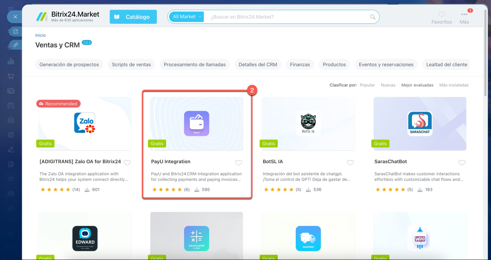Sort apps by Mejor evaluadas
Image resolution: width=491 pixels, height=260 pixels.
(417, 85)
